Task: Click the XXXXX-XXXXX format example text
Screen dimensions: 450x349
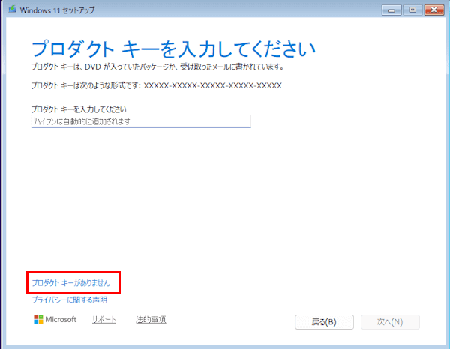Action: [x=213, y=85]
